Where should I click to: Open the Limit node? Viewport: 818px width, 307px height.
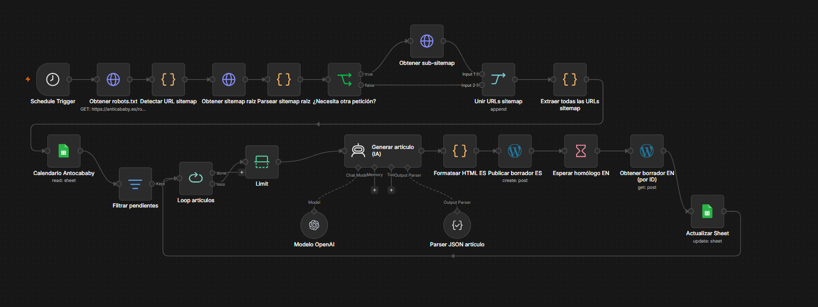(x=262, y=162)
